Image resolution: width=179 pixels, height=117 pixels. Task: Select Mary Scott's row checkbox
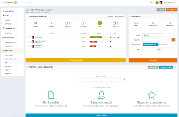pos(29,46)
